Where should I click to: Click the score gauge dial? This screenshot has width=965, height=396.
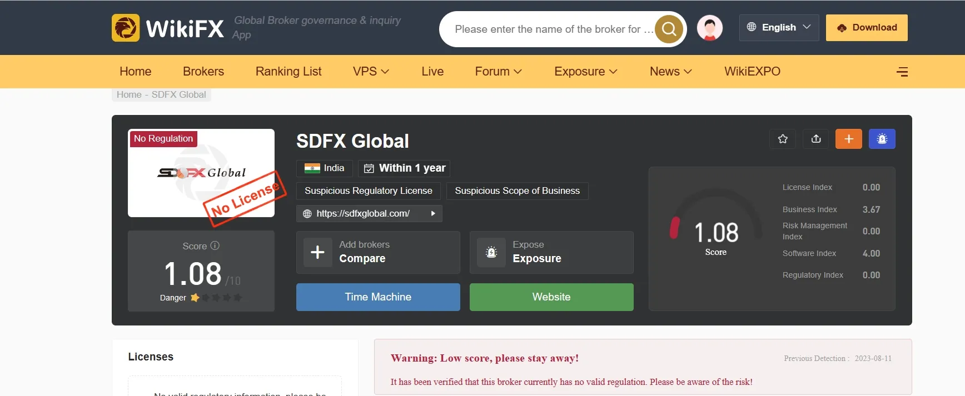(716, 221)
